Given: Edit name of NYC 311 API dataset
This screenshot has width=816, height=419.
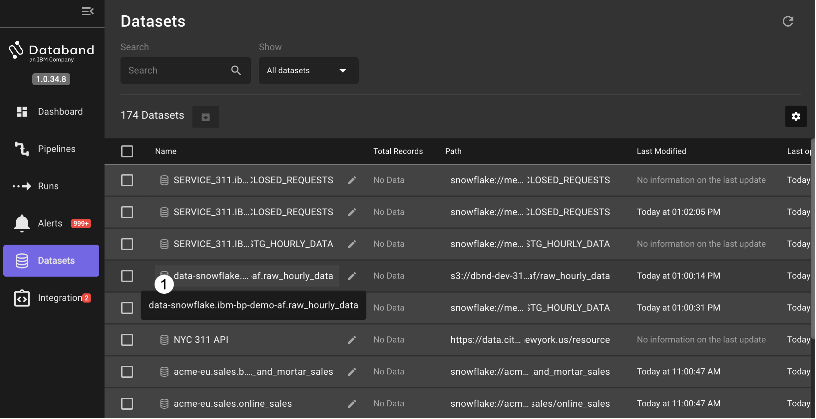Looking at the screenshot, I should (352, 340).
